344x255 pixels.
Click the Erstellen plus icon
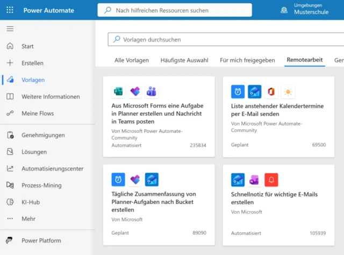point(10,63)
